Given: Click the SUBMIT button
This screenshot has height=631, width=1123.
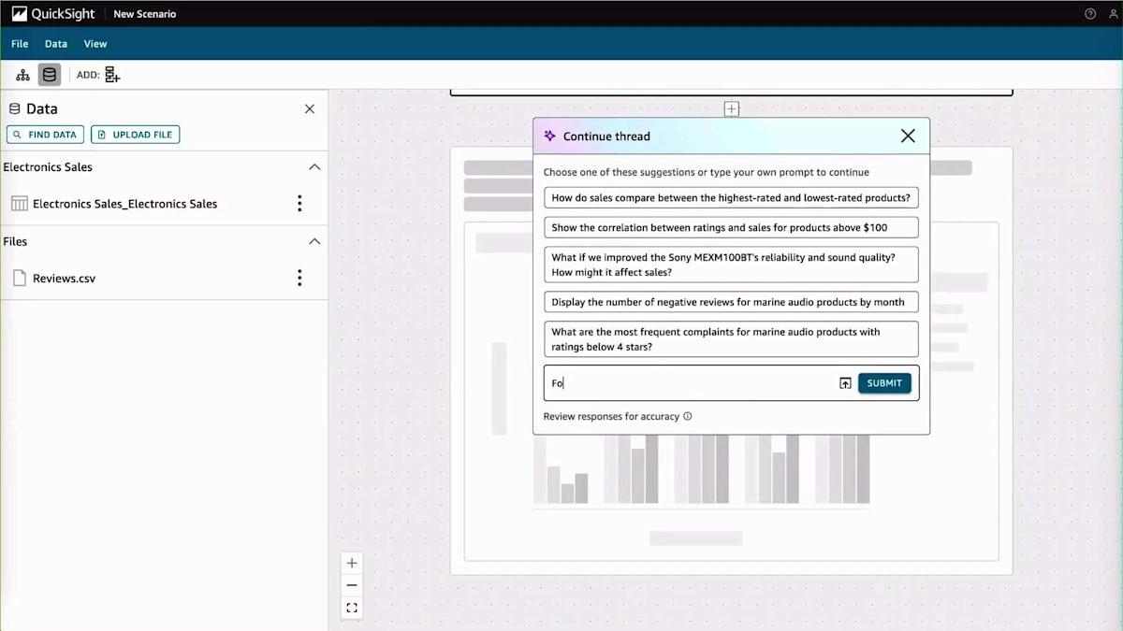Looking at the screenshot, I should click(x=884, y=383).
